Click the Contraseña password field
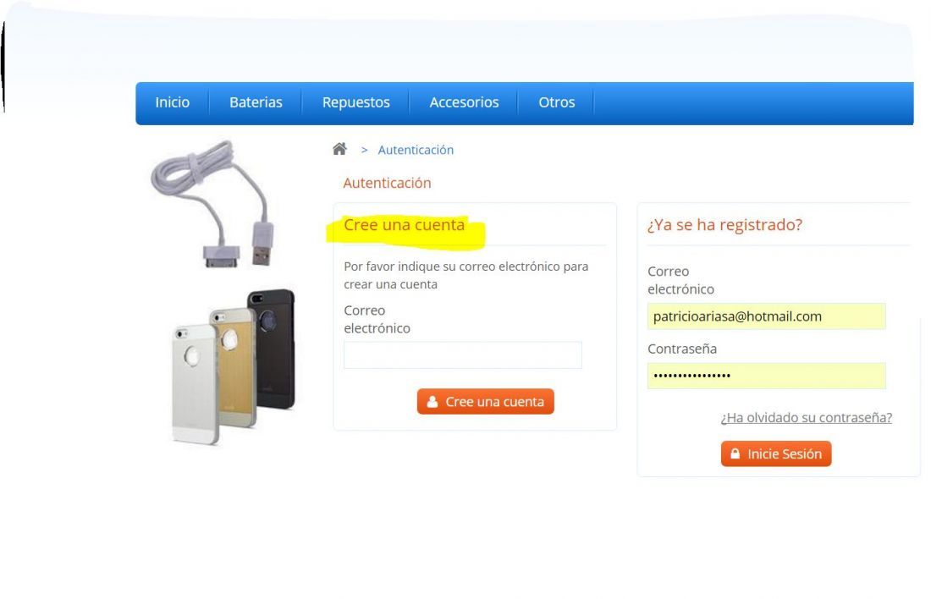The width and height of the screenshot is (931, 599). [x=767, y=376]
